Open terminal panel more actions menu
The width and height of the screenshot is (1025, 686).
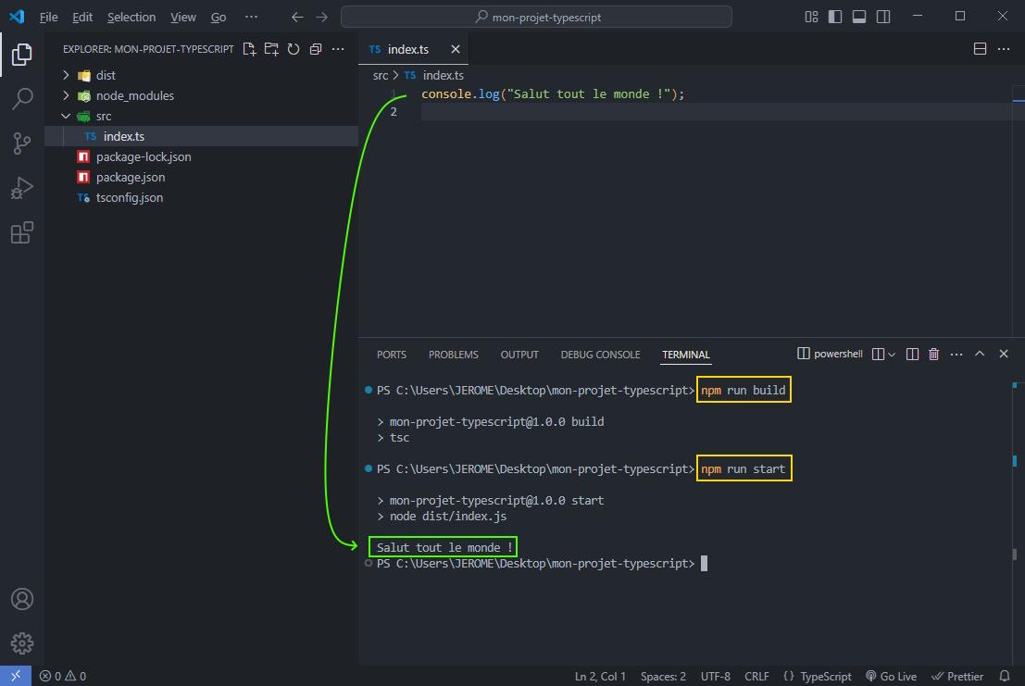coord(956,354)
